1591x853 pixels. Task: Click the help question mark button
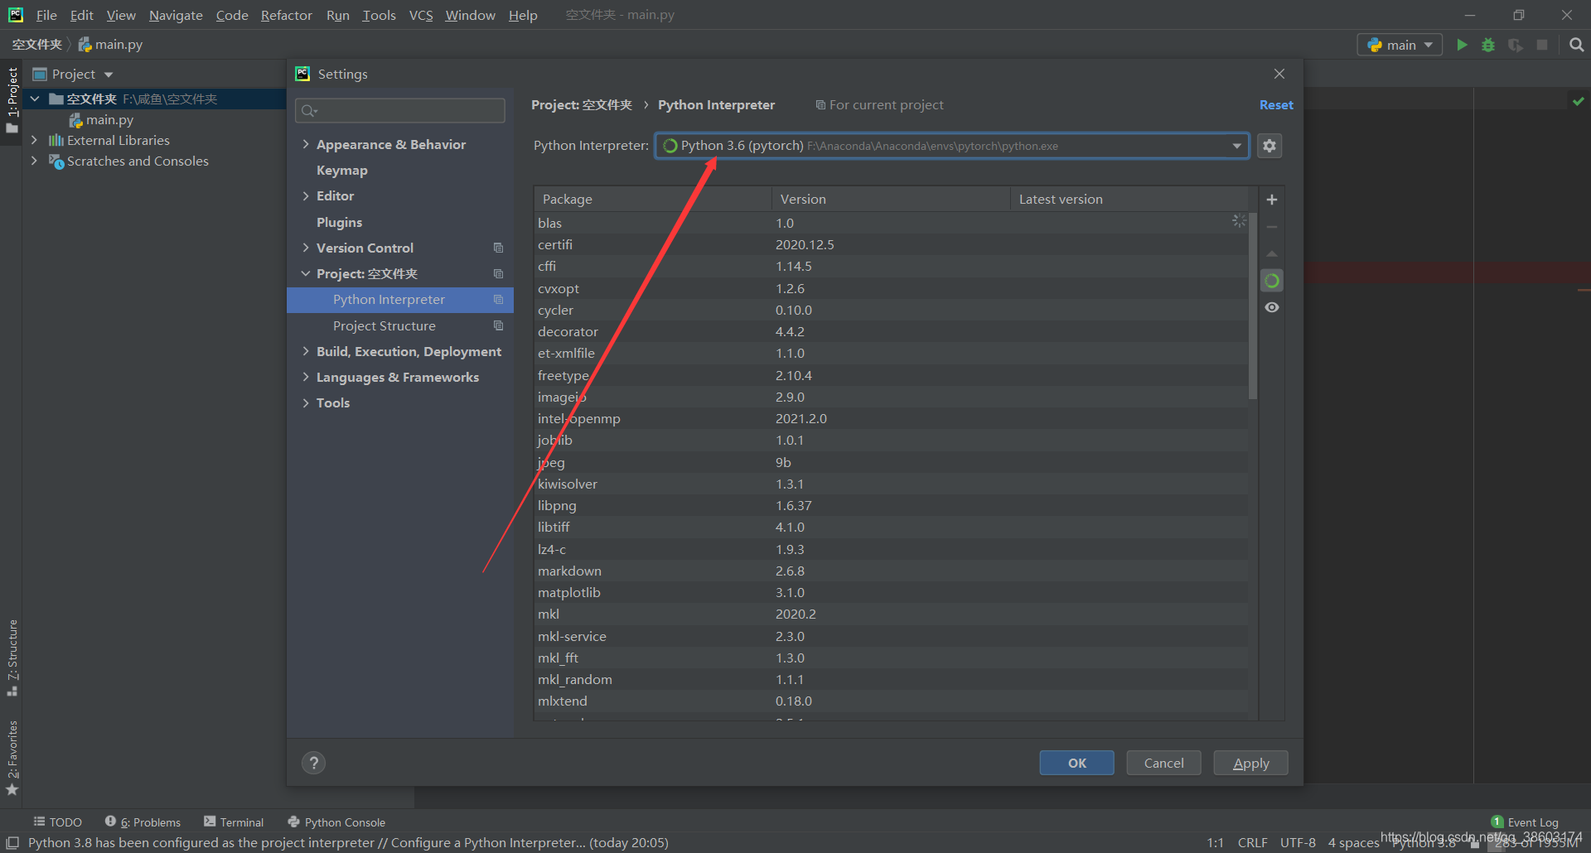(313, 763)
